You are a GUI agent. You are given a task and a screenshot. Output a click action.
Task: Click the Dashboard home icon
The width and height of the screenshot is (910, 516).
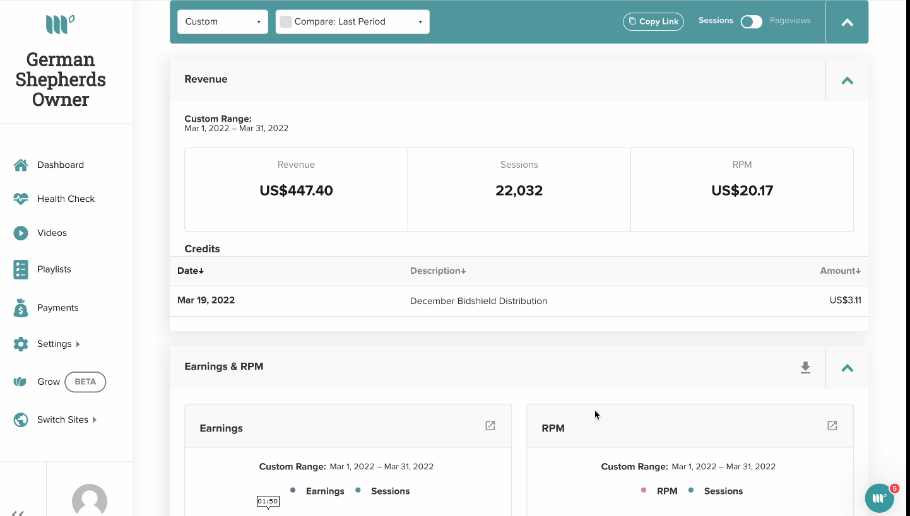tap(21, 165)
